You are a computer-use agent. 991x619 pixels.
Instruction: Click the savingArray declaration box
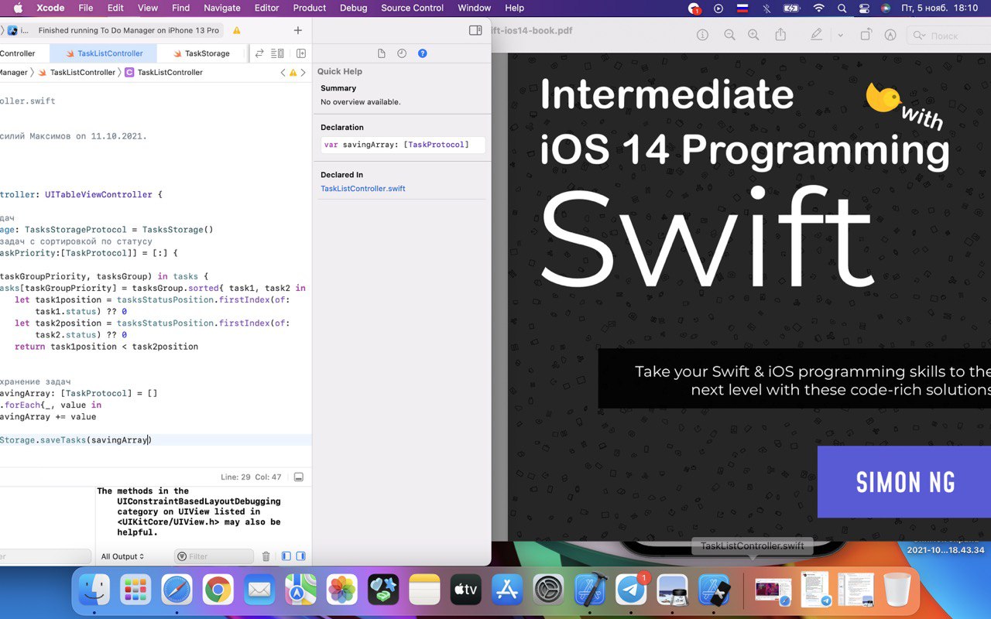coord(403,145)
